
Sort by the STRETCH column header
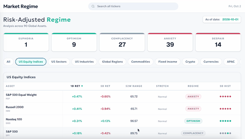pyautogui.click(x=162, y=86)
